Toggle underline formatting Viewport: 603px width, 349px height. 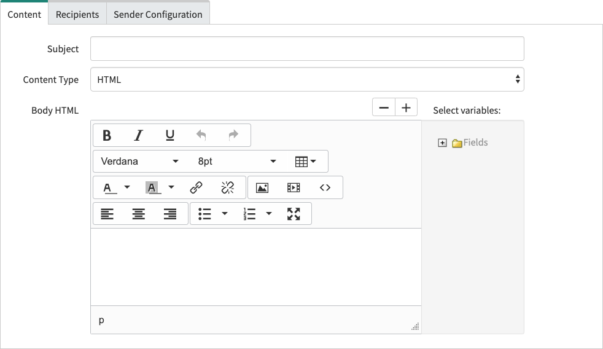(x=170, y=135)
